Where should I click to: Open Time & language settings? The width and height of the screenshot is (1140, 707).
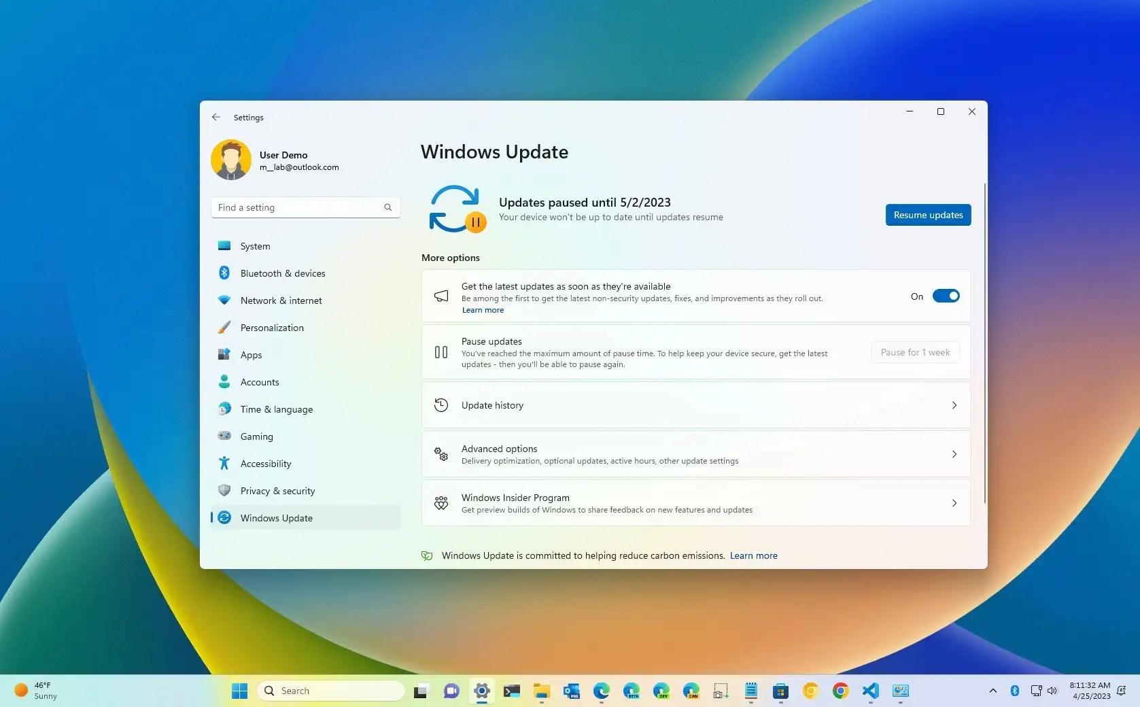[276, 409]
